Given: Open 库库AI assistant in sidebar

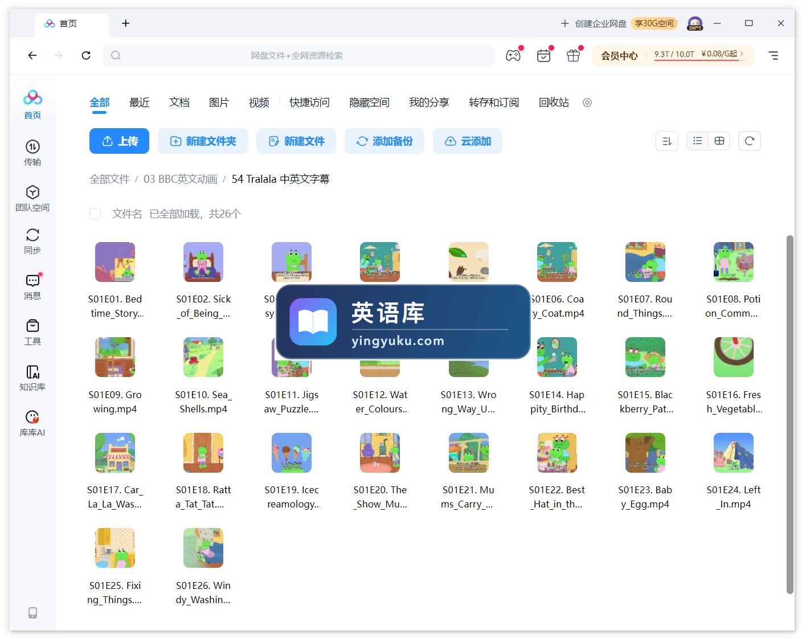Looking at the screenshot, I should pyautogui.click(x=32, y=423).
